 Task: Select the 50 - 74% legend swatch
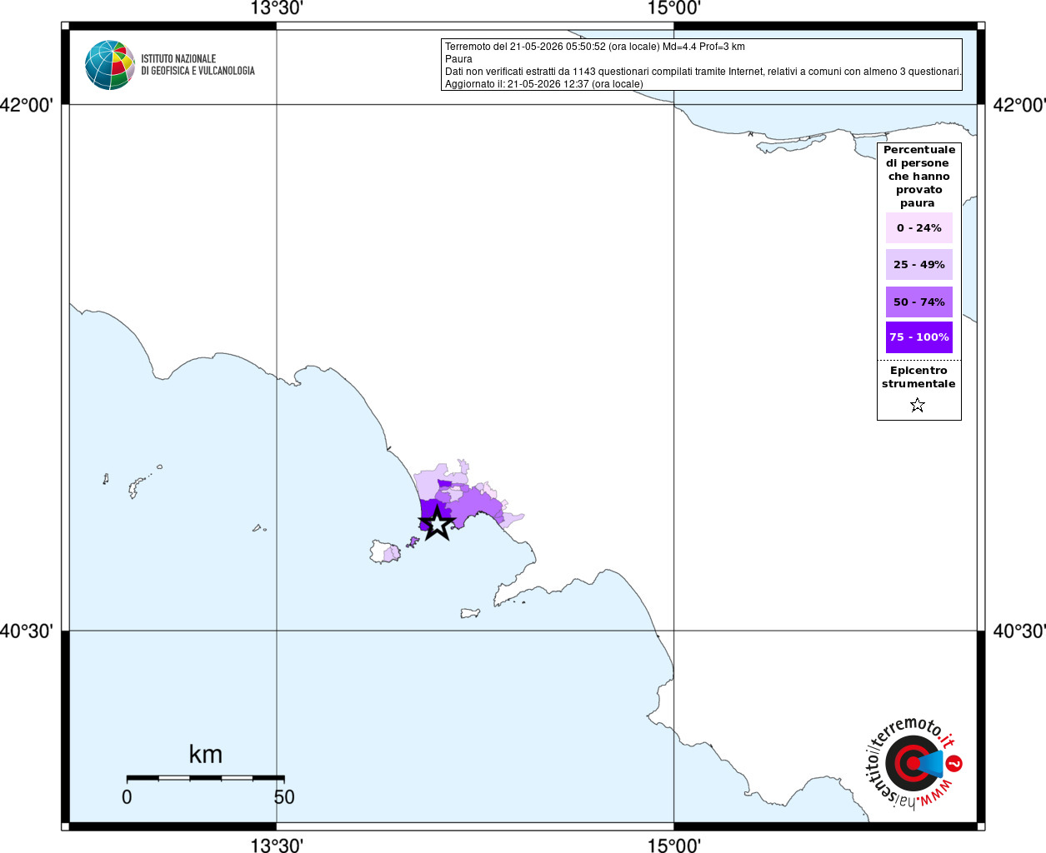pyautogui.click(x=919, y=302)
